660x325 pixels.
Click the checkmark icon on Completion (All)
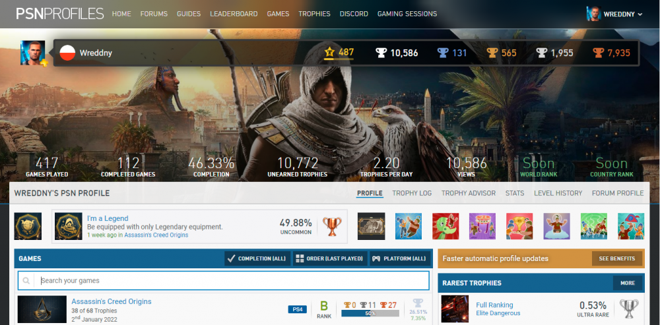(230, 258)
